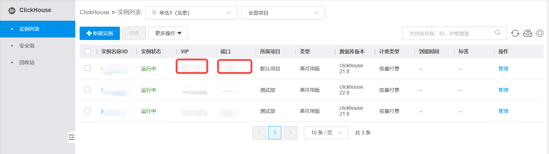Open the 10 条/页 page size dropdown
This screenshot has height=154, width=549.
[x=326, y=133]
